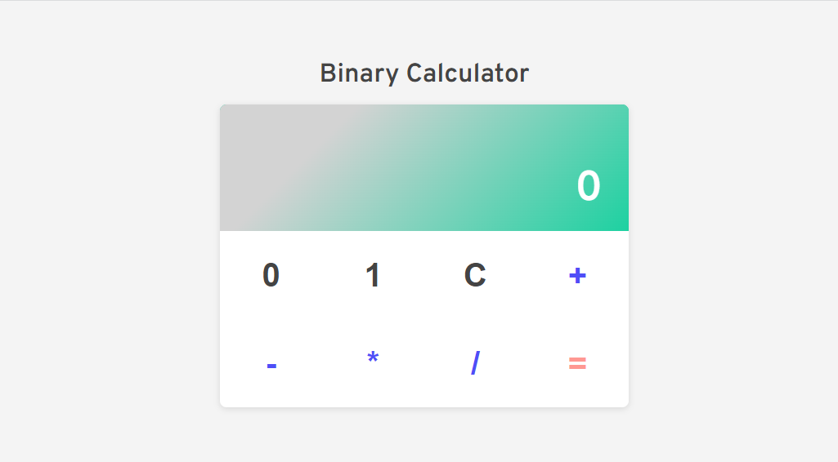Compute the result with the = key
Viewport: 838px width, 462px height.
577,363
